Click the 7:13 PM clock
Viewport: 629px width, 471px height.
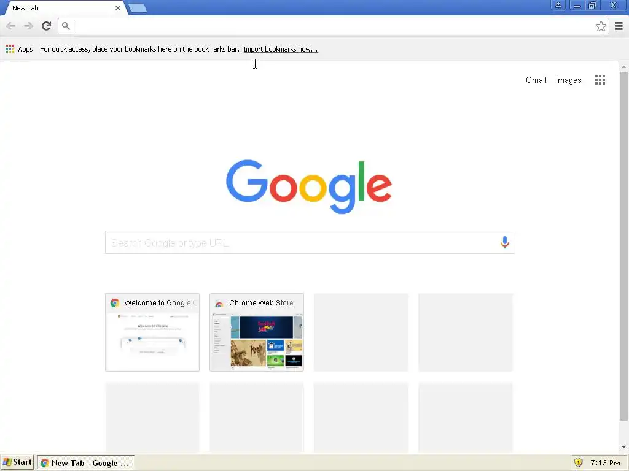click(605, 463)
